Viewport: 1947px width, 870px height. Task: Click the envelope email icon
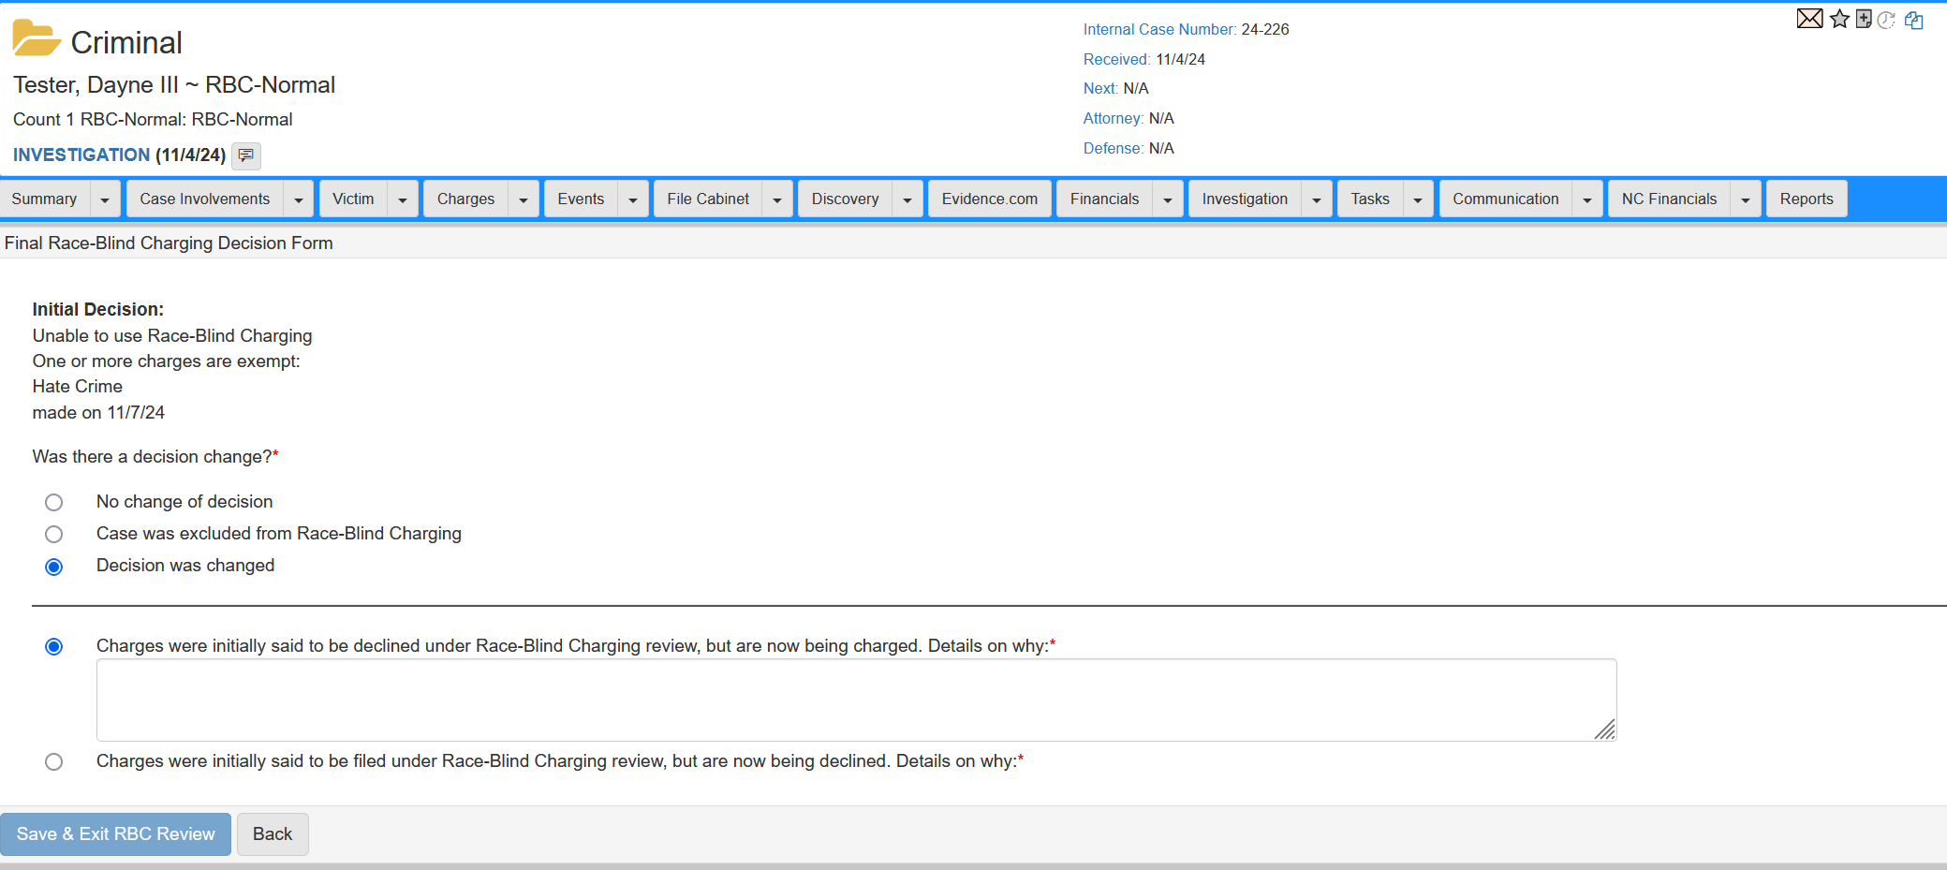1809,19
